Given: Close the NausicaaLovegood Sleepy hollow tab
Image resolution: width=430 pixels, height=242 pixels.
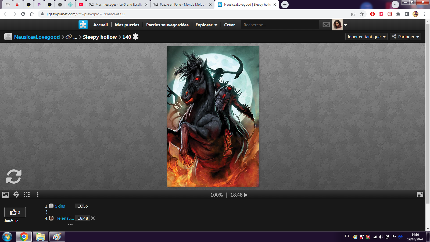Looking at the screenshot, I should pos(275,5).
